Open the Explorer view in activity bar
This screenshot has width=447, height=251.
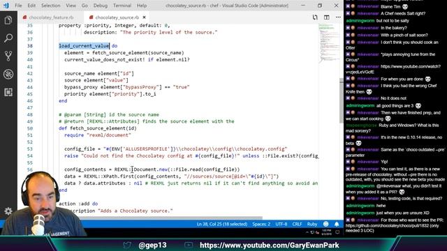tap(8, 20)
